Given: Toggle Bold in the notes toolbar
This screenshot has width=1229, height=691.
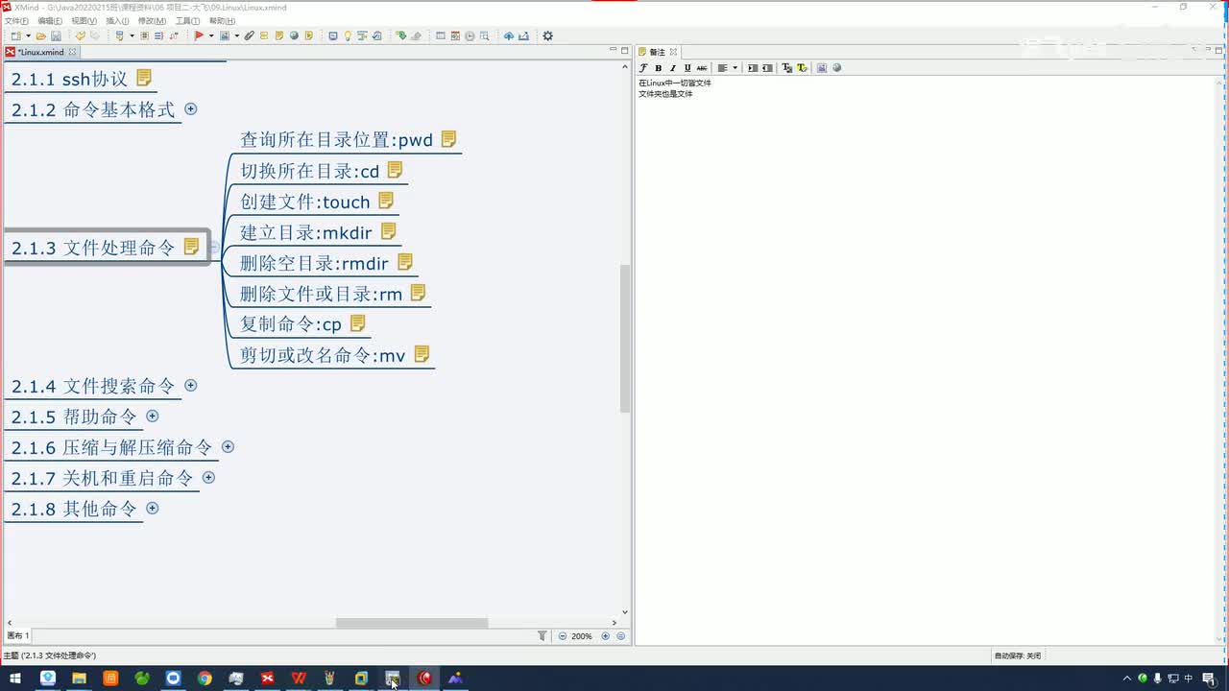Looking at the screenshot, I should (658, 68).
